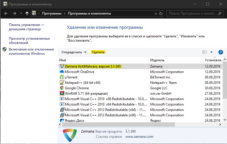Image resolution: width=227 pixels, height=144 pixels.
Task: Open the Упорядочить dropdown menu
Action: 74,52
